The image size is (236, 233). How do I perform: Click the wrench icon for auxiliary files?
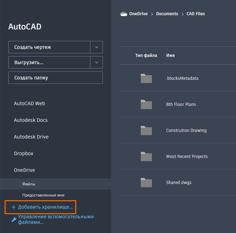tap(14, 220)
